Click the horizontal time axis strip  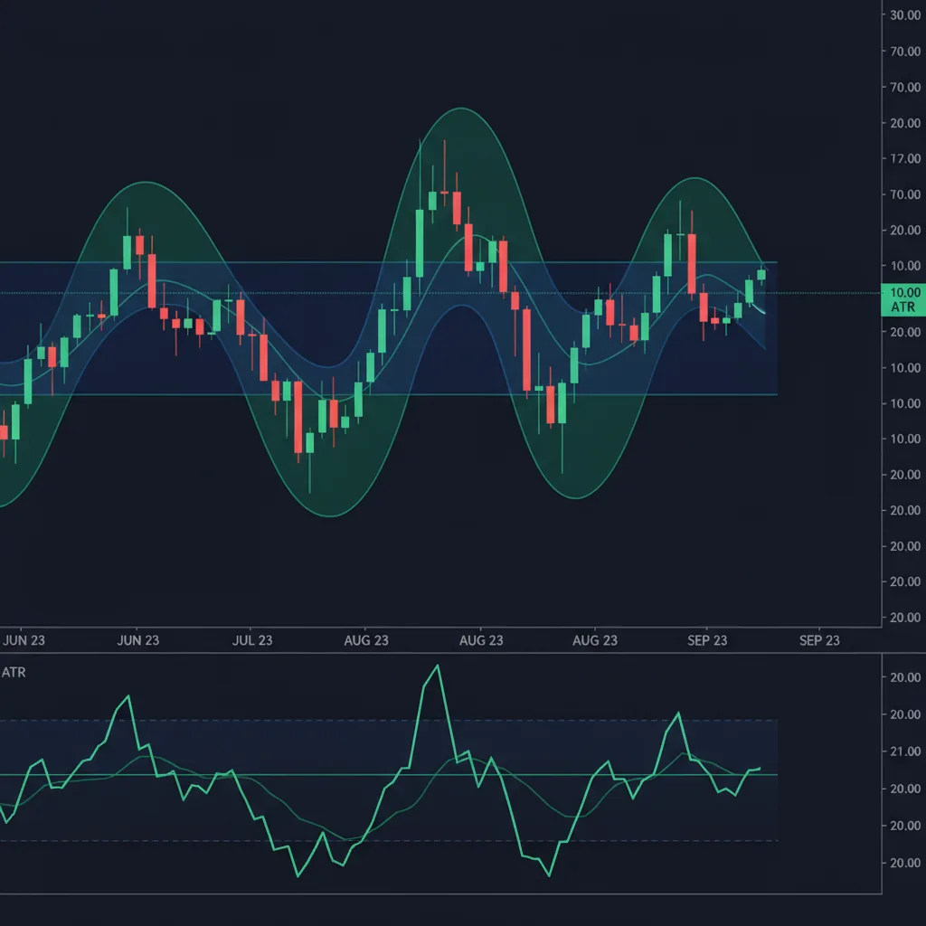[452, 640]
